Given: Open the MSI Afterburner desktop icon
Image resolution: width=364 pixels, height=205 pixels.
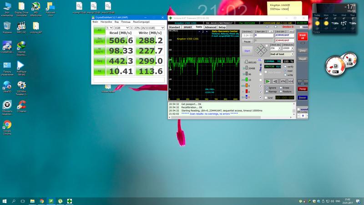Looking at the screenshot, I should (36, 9).
